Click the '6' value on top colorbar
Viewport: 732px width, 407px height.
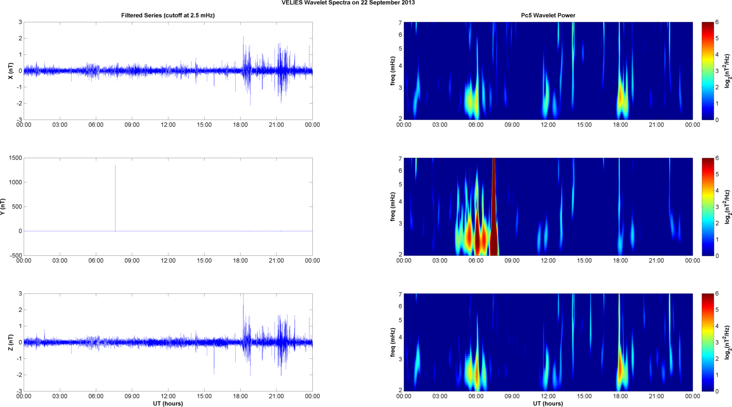point(717,22)
